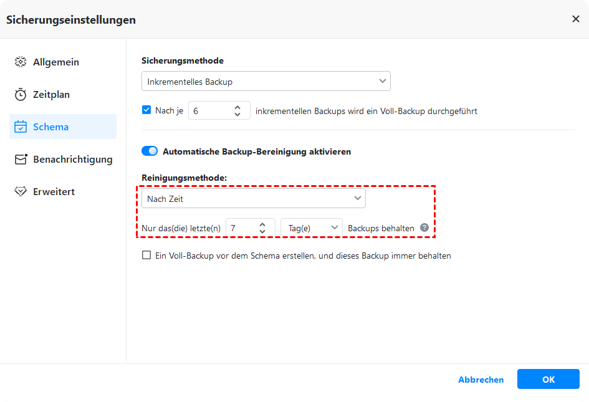Click the Benachrichtigung envelope icon
This screenshot has width=589, height=402.
tap(21, 160)
